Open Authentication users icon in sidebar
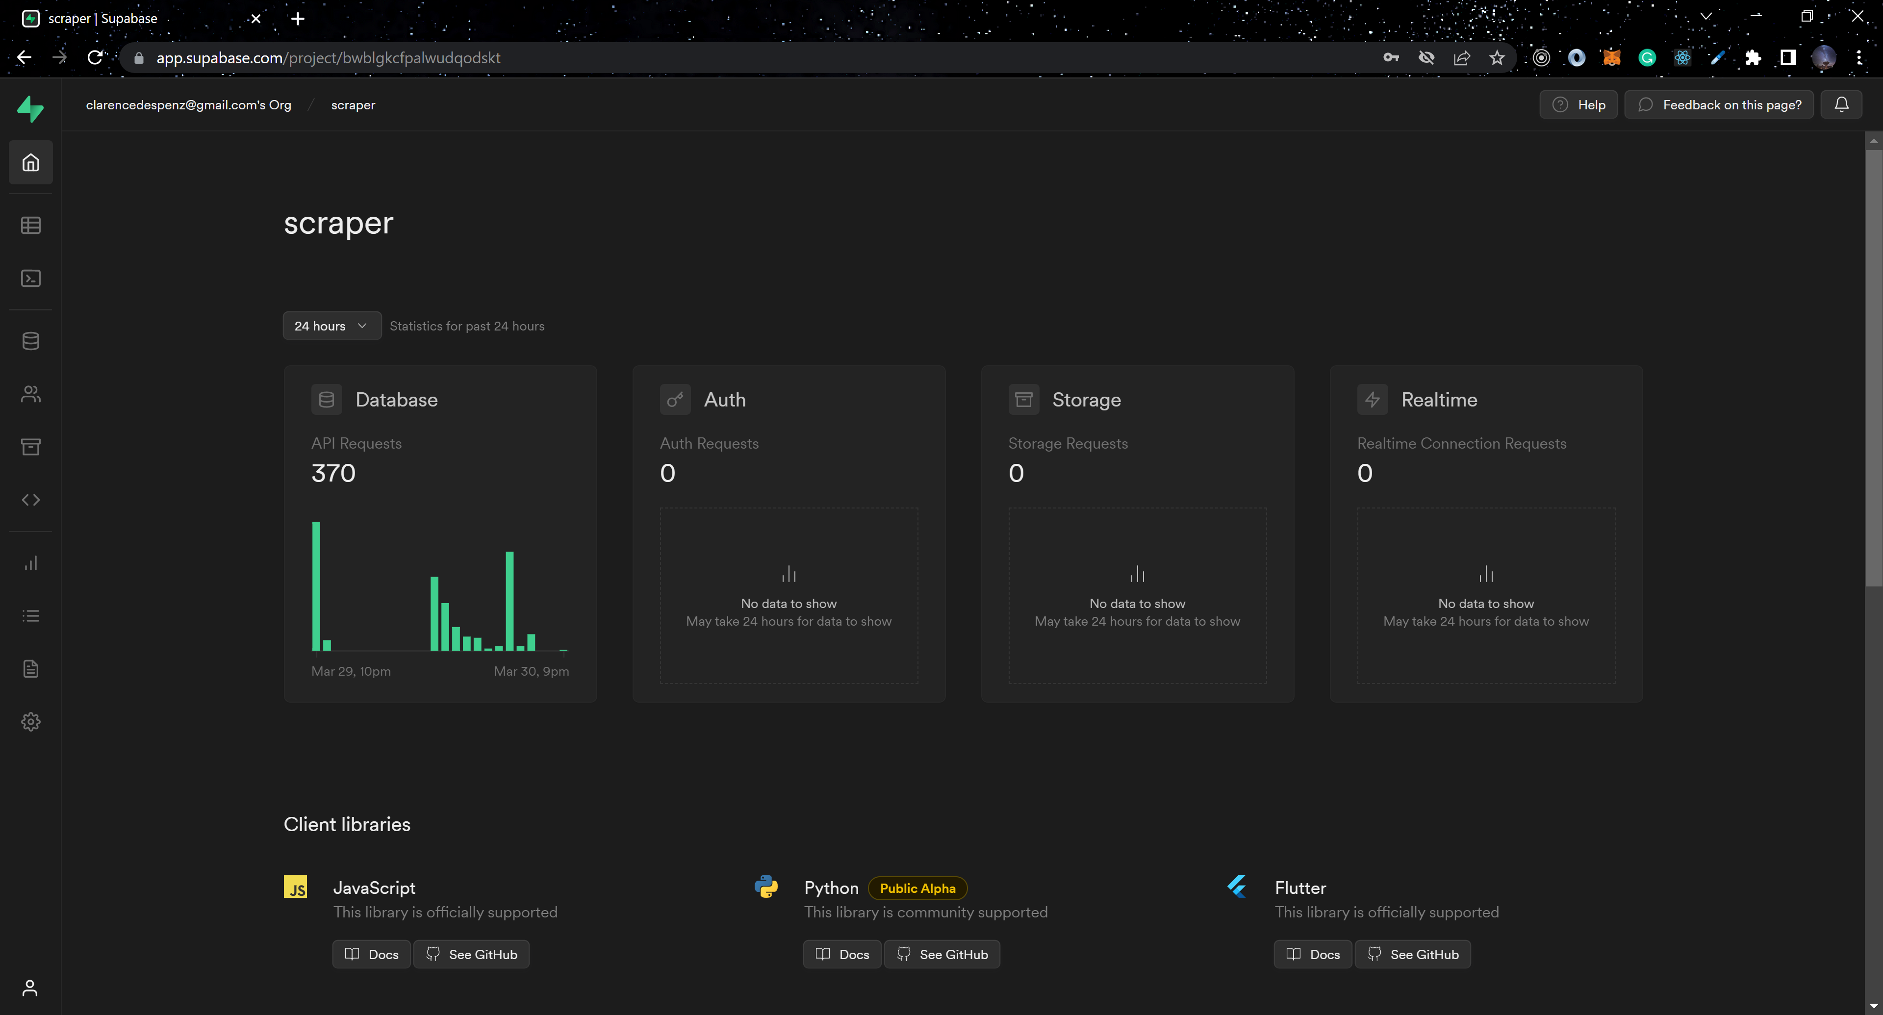 click(31, 395)
